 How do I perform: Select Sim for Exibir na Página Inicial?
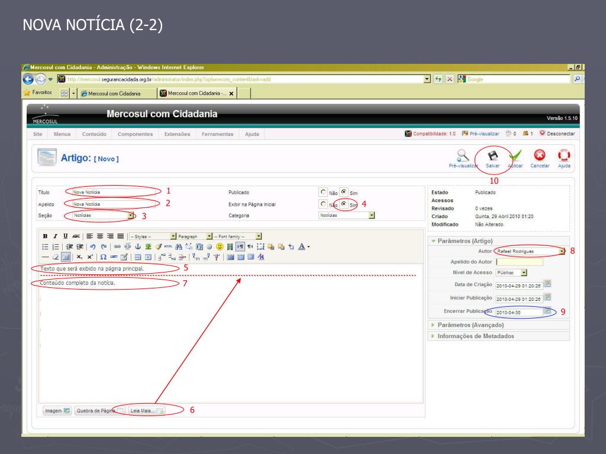click(x=344, y=203)
